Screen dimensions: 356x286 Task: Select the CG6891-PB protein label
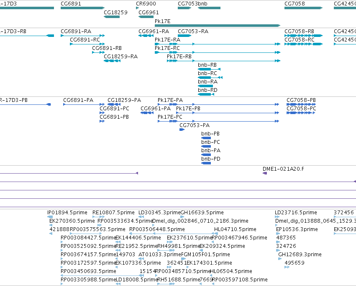click(x=114, y=117)
